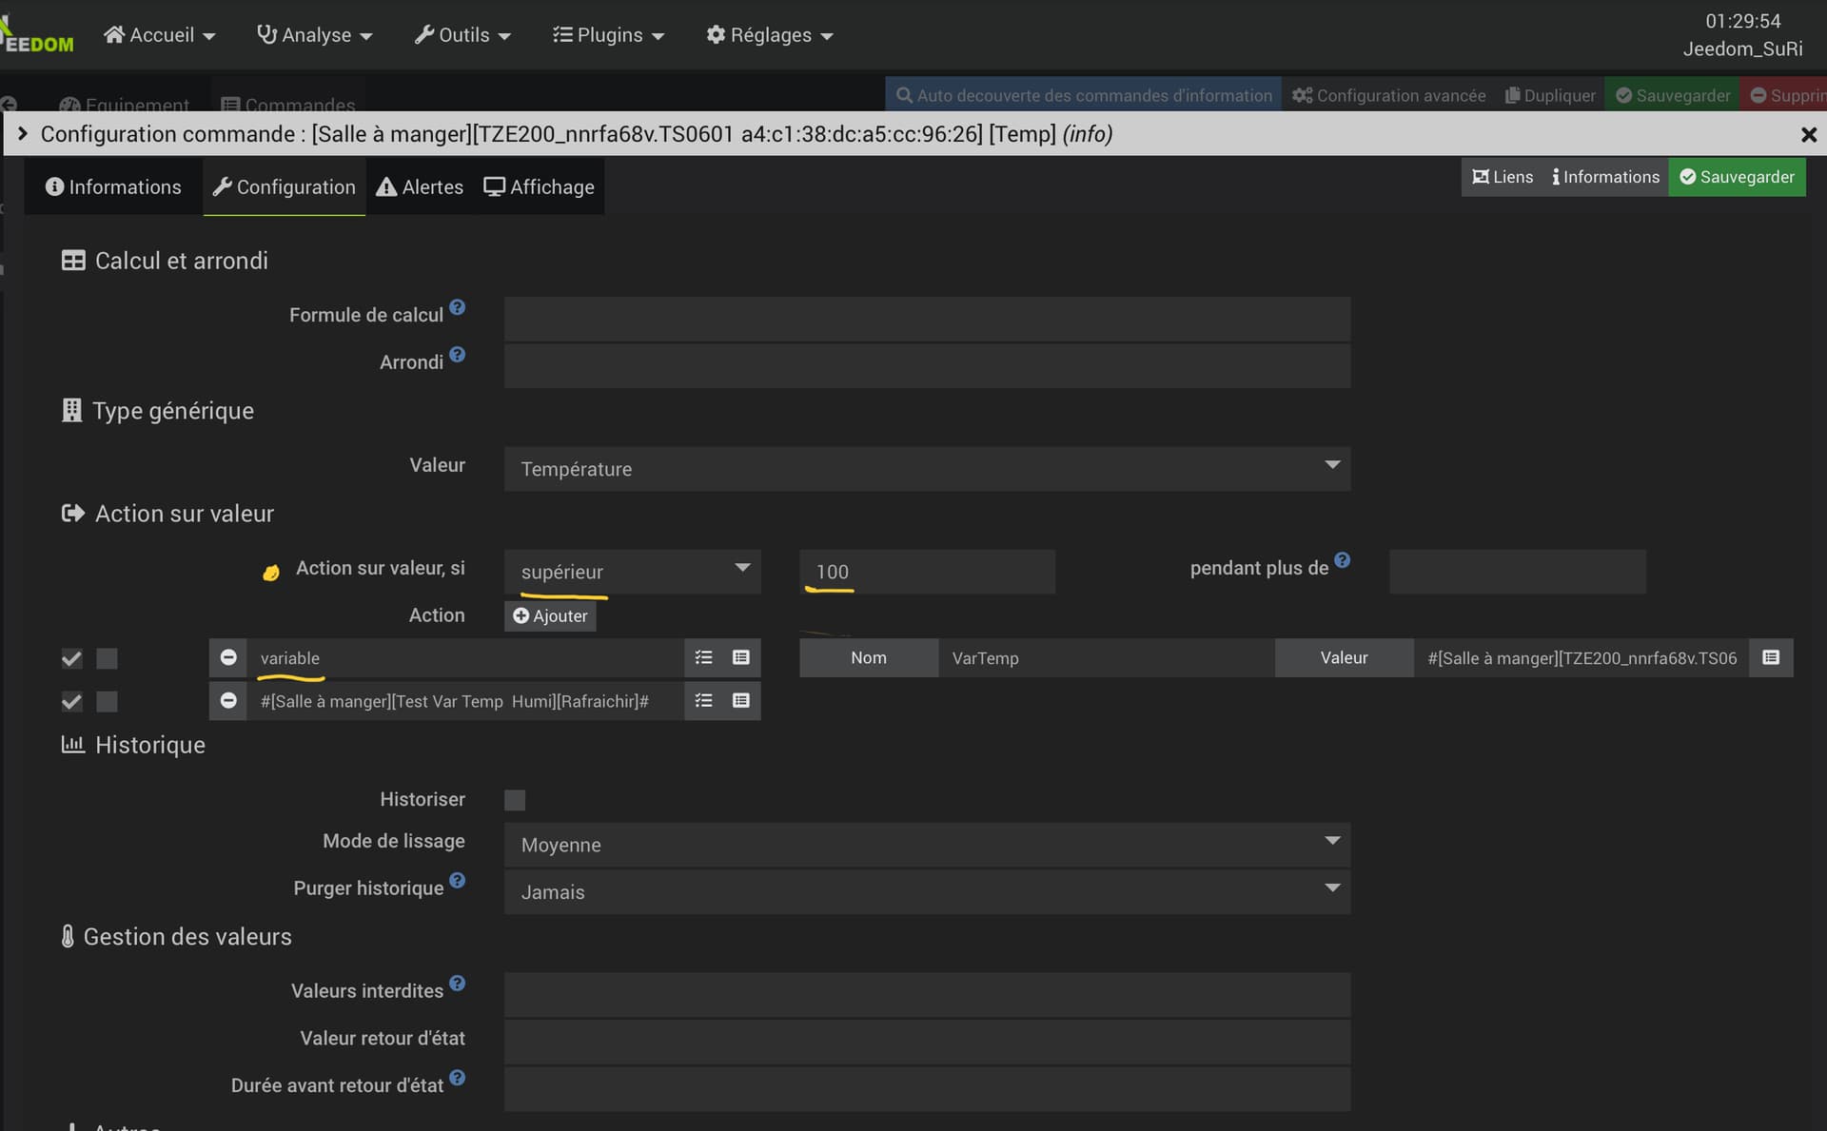Remove the variable action row

[228, 657]
